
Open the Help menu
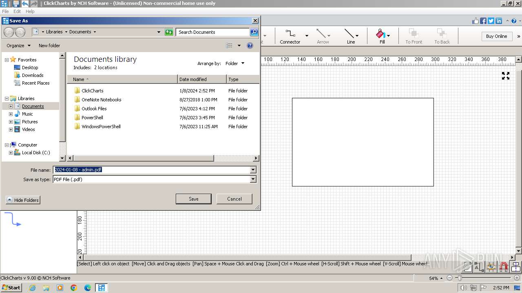pos(30,11)
